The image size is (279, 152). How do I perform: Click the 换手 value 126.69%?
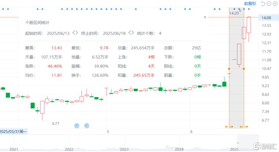100,75
